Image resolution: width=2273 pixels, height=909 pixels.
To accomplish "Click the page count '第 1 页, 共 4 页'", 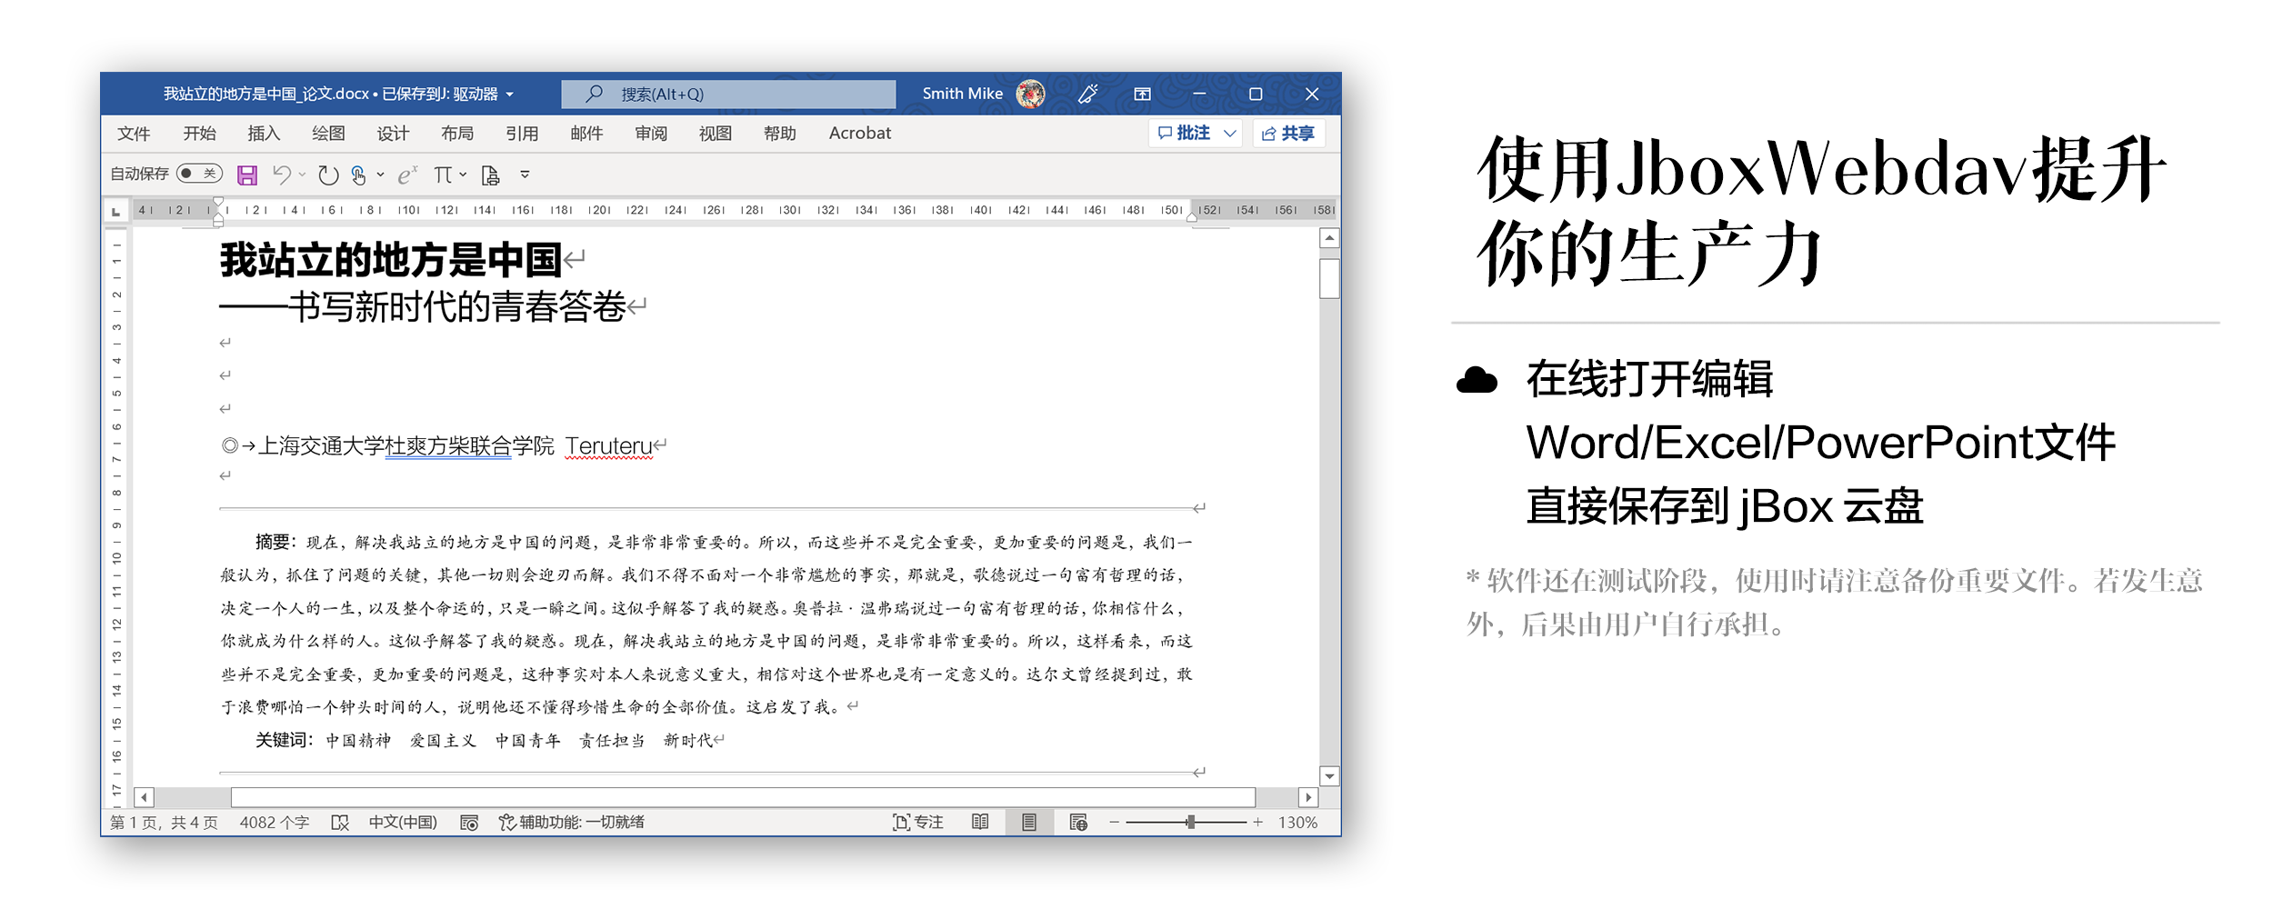I will click(x=164, y=823).
